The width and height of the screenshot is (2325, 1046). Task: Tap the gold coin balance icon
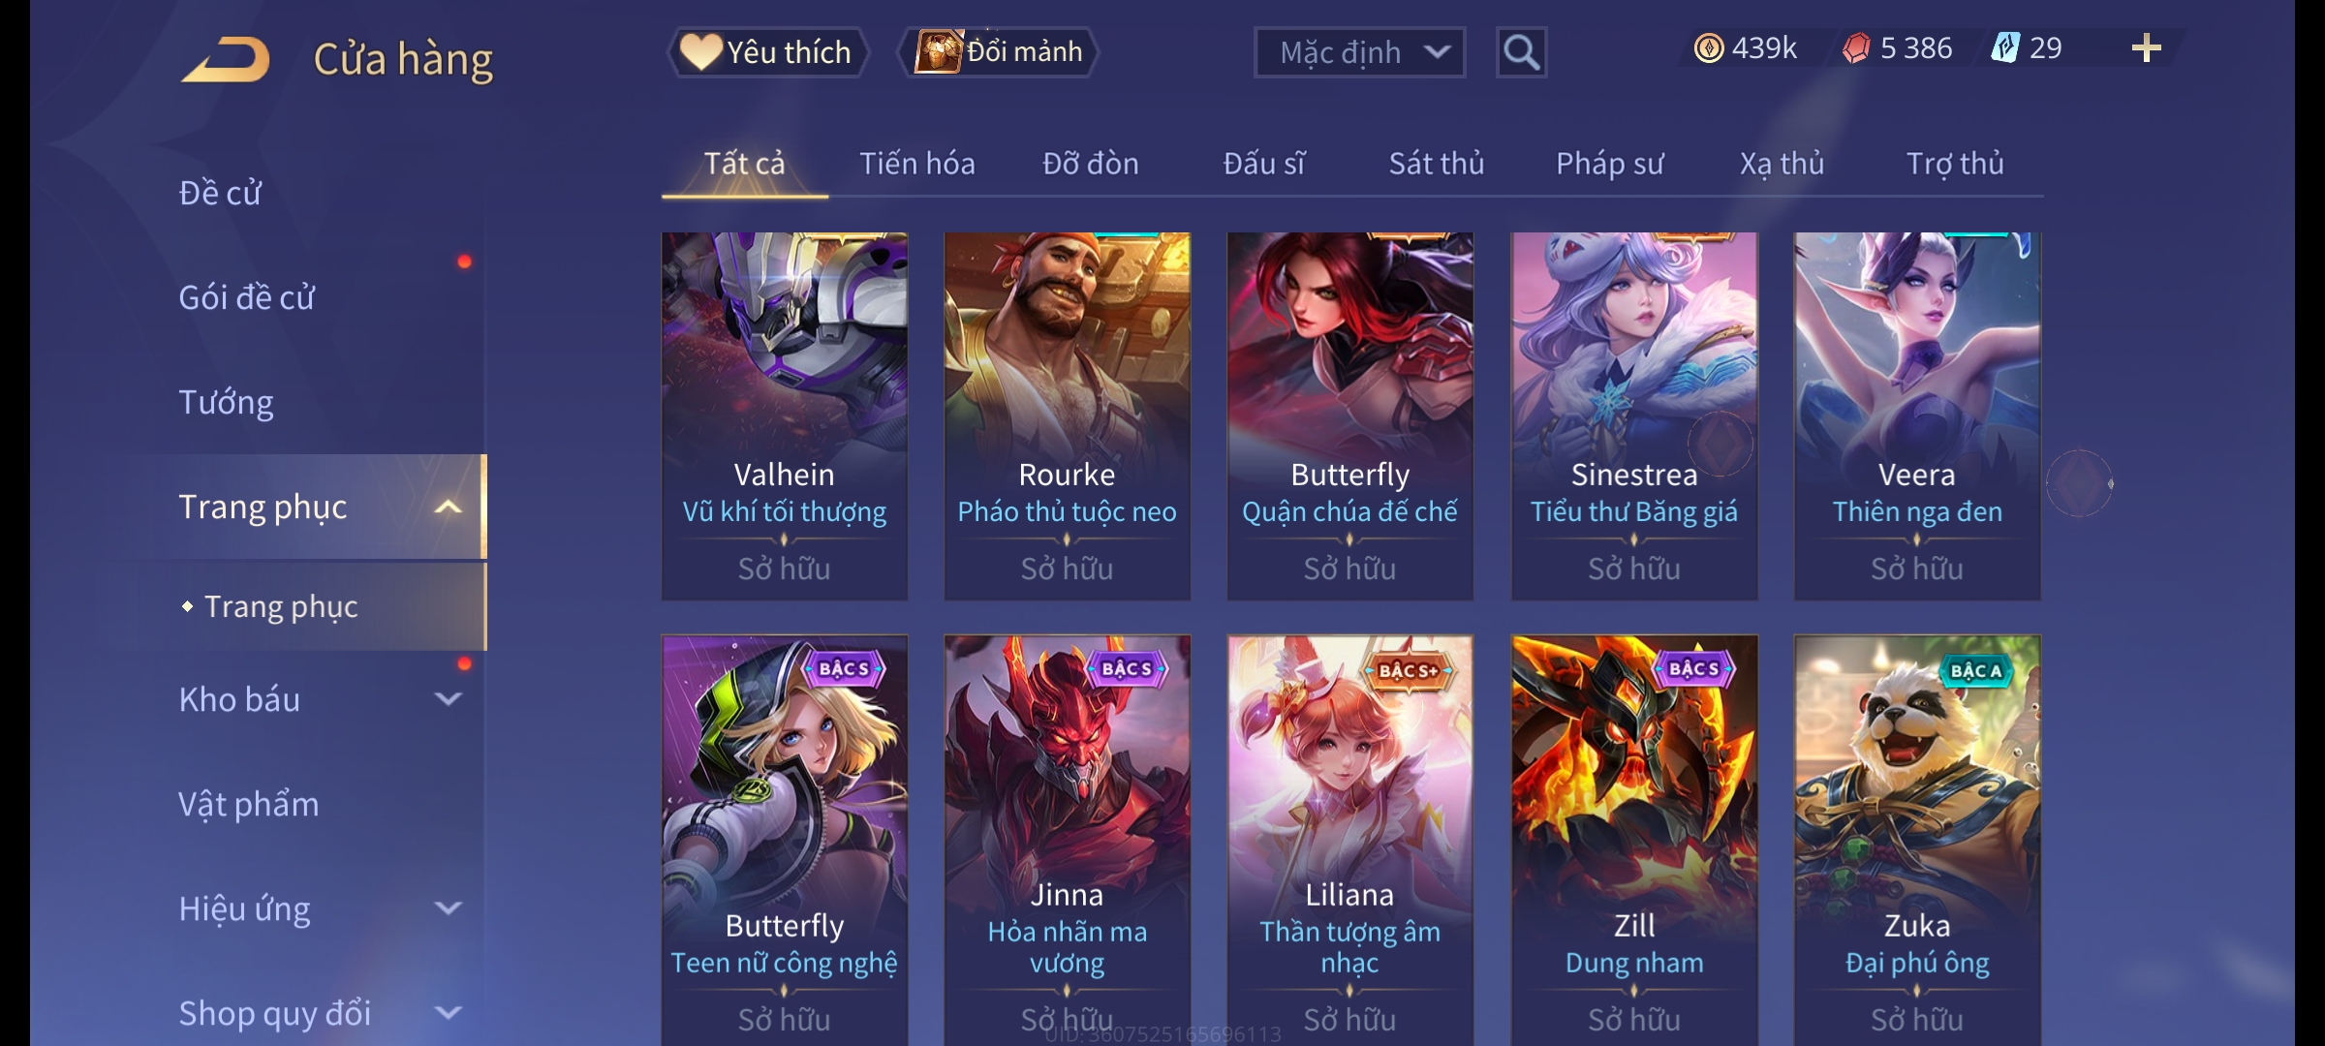(1709, 48)
